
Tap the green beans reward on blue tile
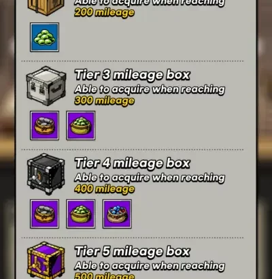(44, 37)
